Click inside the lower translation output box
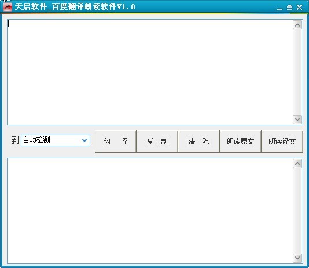Screen dimensions: 309x268 point(150,211)
